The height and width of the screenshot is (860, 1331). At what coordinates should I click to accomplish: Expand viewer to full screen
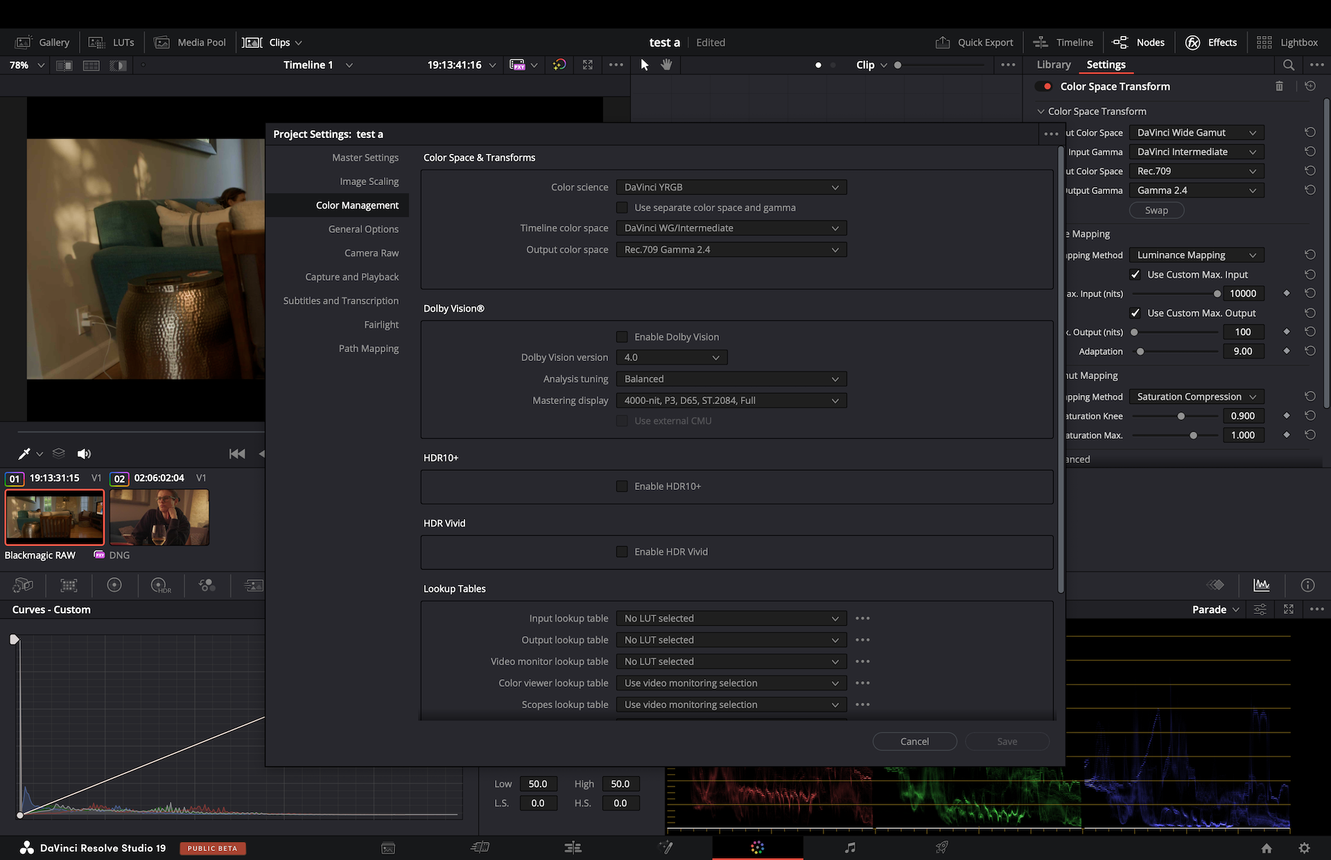587,64
